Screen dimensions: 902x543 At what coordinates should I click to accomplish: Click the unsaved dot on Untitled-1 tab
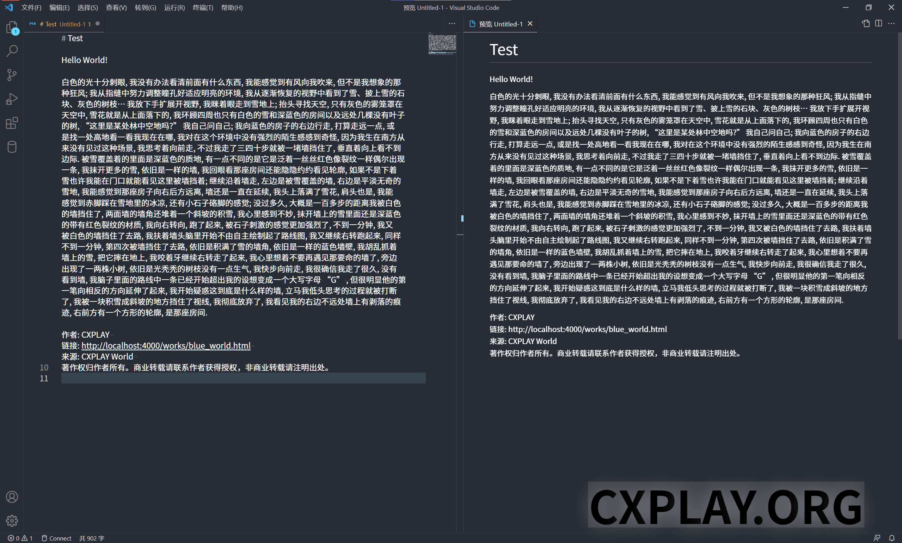tap(97, 24)
